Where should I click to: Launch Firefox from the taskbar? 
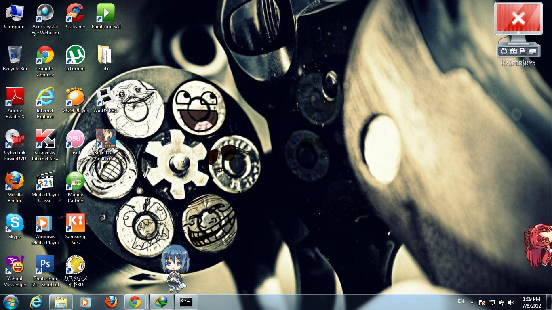111,302
